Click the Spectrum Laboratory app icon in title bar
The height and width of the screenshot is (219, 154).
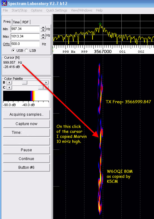(4, 3)
